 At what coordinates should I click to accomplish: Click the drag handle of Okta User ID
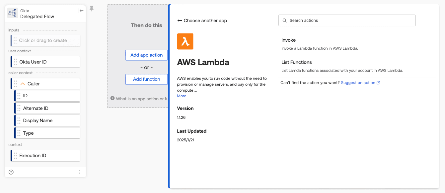tap(15, 62)
